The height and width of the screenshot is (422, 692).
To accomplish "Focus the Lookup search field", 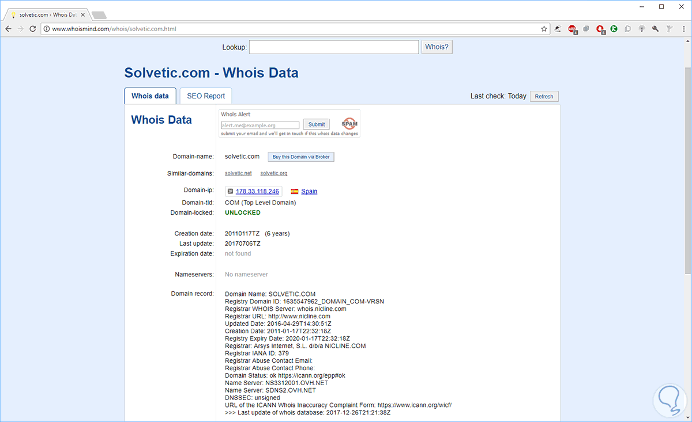I will pos(334,47).
